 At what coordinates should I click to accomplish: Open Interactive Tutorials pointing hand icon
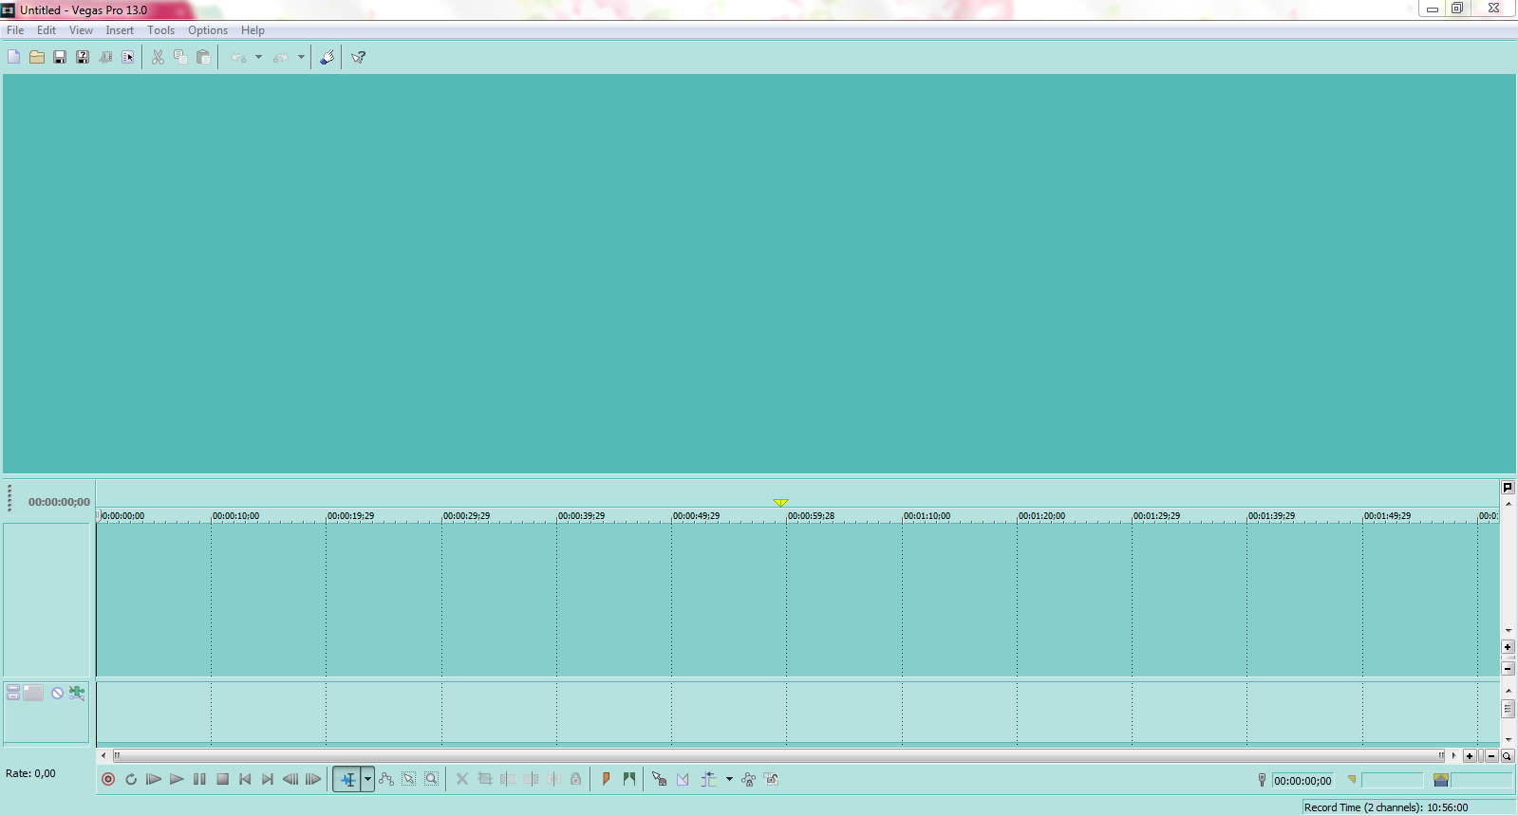point(327,57)
